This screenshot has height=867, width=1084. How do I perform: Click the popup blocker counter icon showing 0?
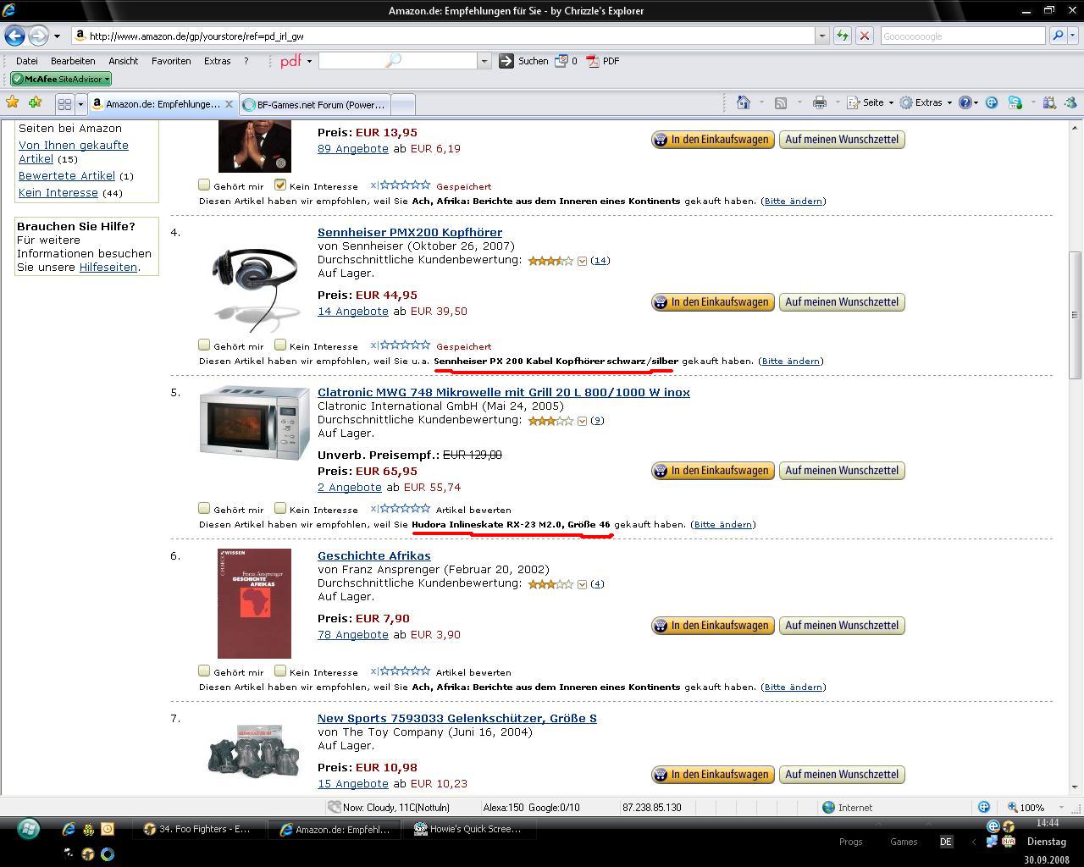click(566, 61)
